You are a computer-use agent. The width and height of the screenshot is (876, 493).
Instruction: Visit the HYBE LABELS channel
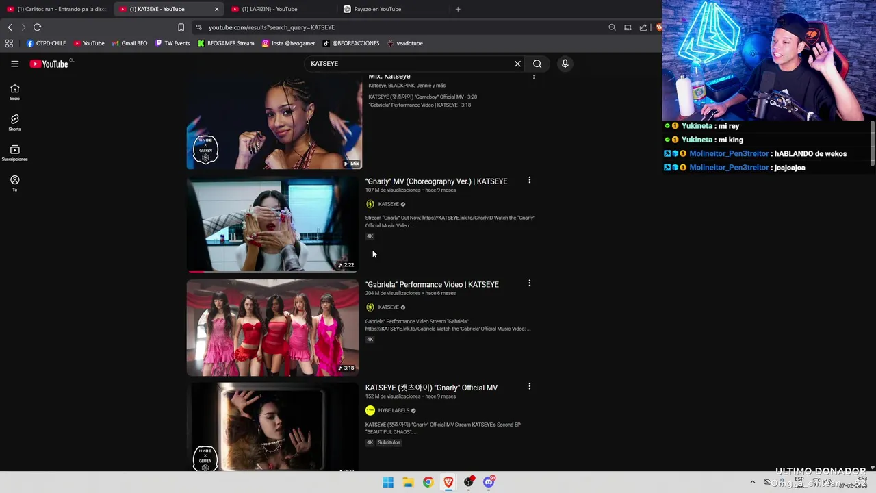click(394, 410)
